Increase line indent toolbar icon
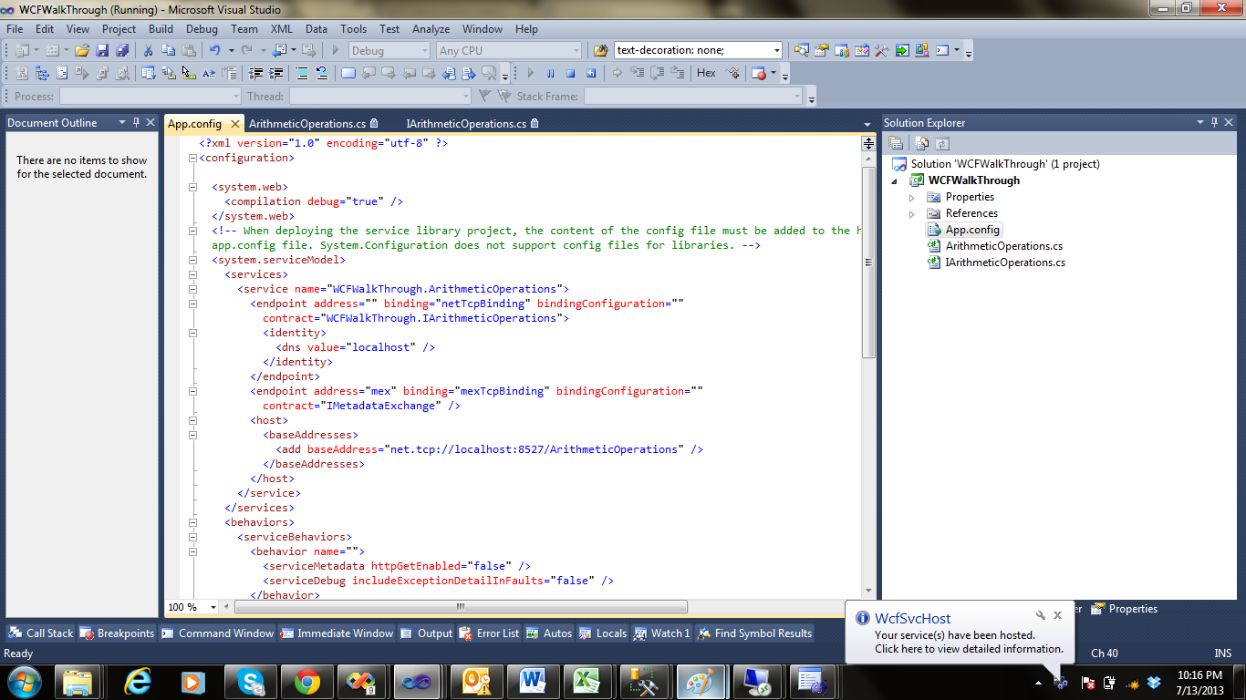The image size is (1246, 700). pyautogui.click(x=276, y=73)
